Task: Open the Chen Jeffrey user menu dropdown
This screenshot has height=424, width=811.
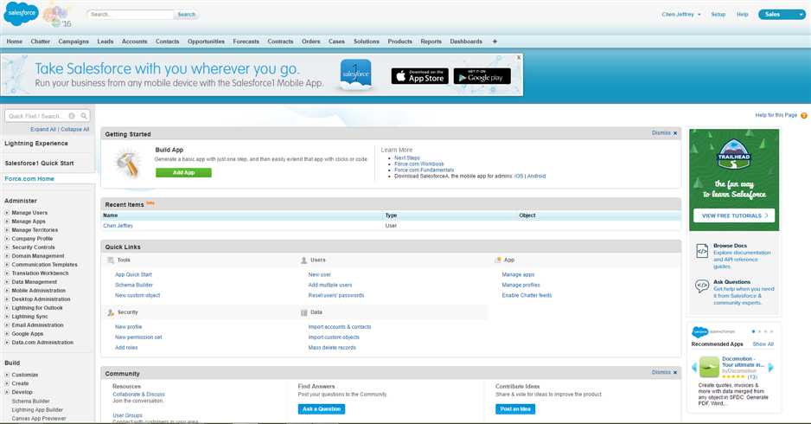Action: (681, 15)
